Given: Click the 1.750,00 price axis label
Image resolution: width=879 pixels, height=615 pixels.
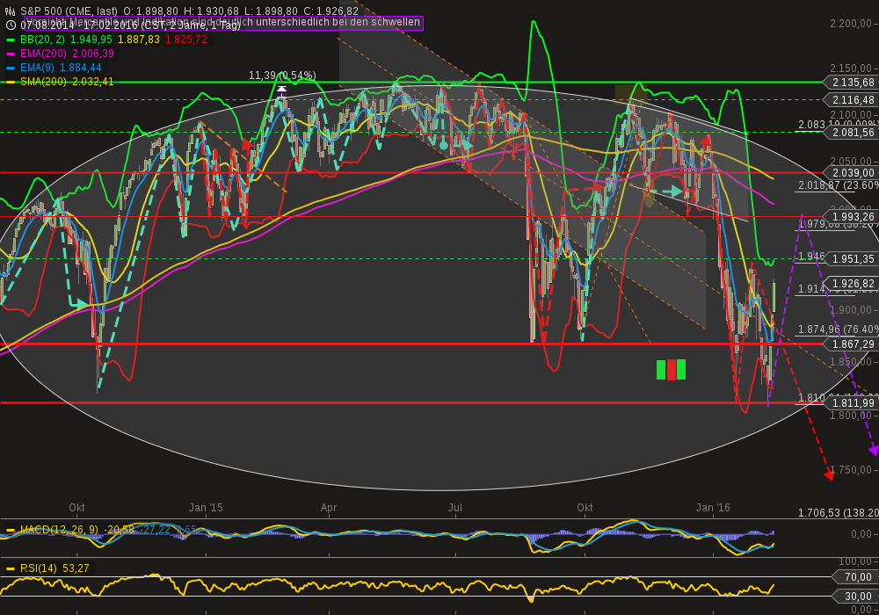Looking at the screenshot, I should coord(851,470).
